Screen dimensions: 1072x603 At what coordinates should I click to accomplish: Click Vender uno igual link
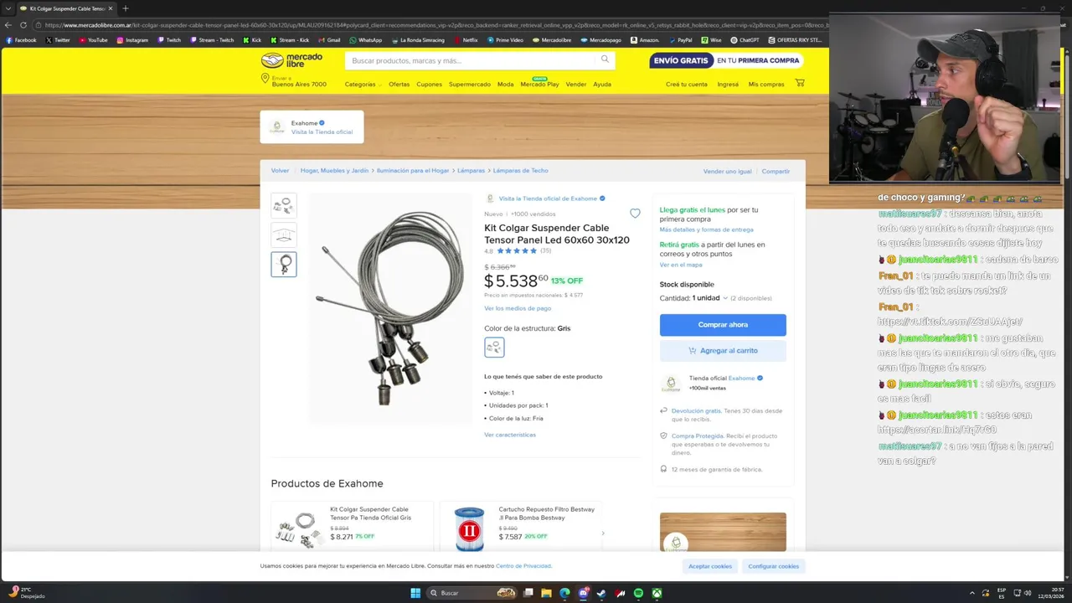point(727,171)
